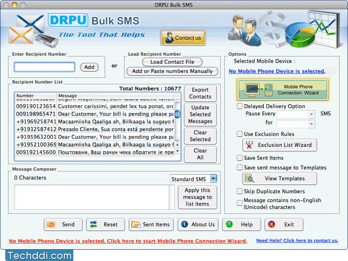The width and height of the screenshot is (348, 261).
Task: Click Apply this message to list items
Action: click(197, 197)
